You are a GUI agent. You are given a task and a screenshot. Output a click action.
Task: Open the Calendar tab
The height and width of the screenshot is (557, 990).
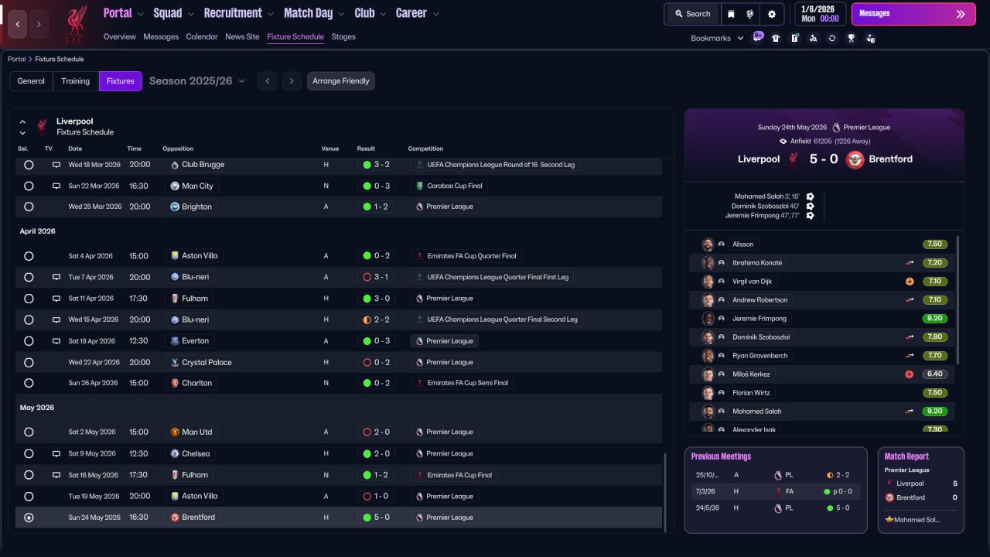click(202, 36)
